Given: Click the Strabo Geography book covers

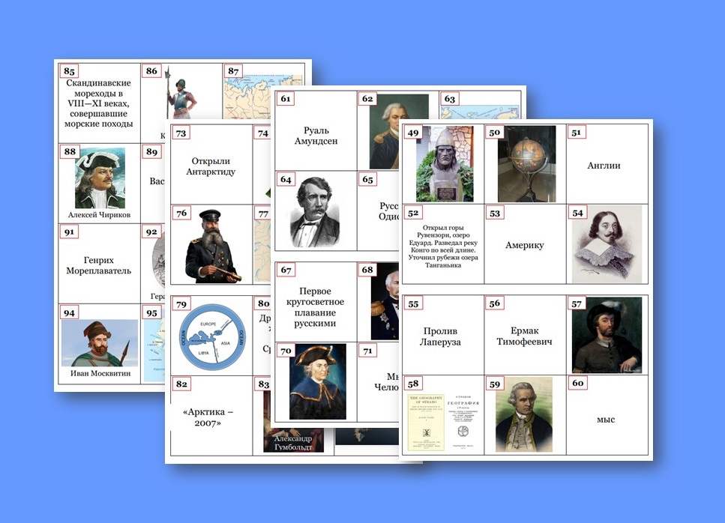Looking at the screenshot, I should pos(444,423).
